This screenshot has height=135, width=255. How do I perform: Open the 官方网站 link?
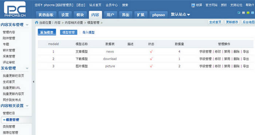pos(211,5)
